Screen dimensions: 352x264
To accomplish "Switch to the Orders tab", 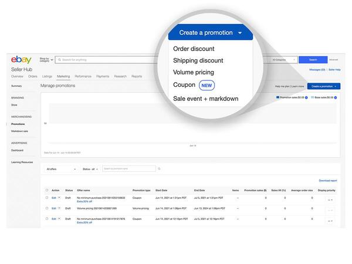I will click(x=33, y=76).
